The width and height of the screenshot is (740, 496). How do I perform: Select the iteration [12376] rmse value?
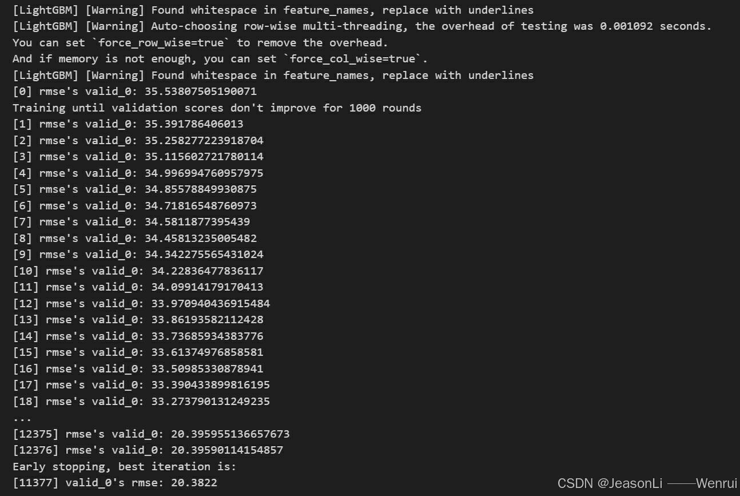[227, 450]
